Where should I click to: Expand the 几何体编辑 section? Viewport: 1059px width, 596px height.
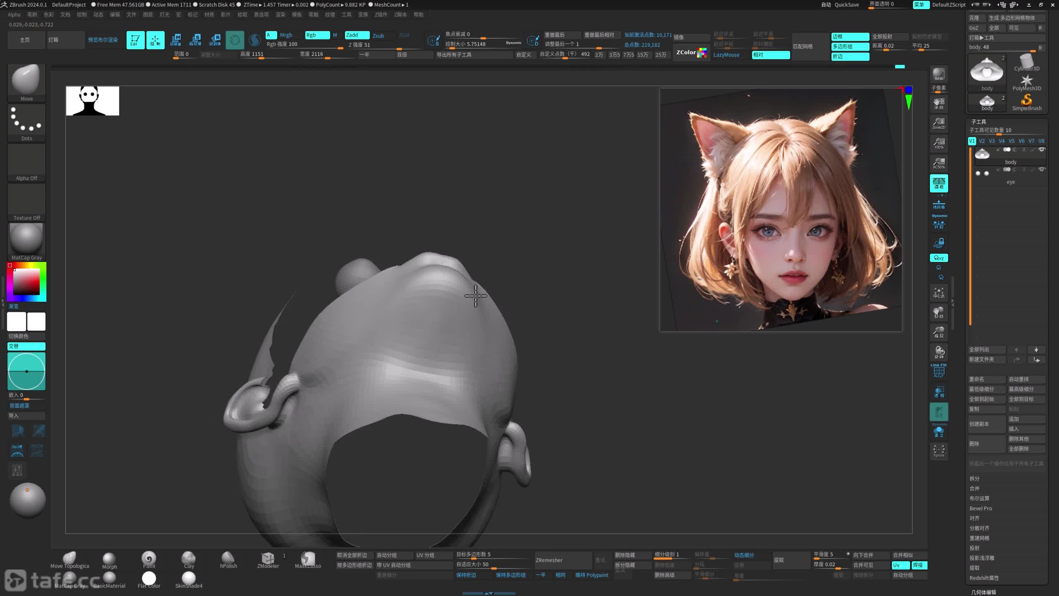tap(983, 592)
